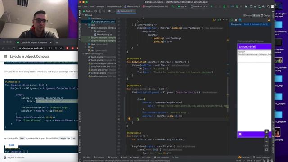The width and height of the screenshot is (288, 162).
Task: Click warnings indicator in editor corner
Action: coord(214,20)
